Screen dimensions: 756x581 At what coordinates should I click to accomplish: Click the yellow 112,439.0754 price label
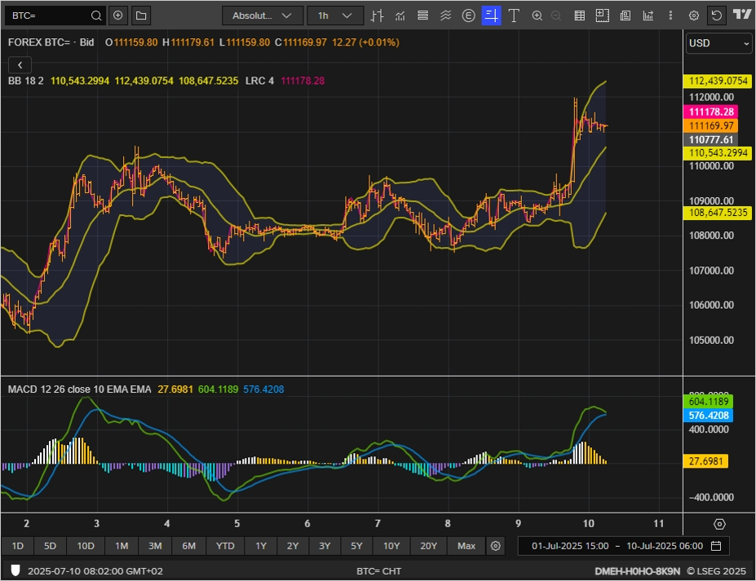point(718,81)
